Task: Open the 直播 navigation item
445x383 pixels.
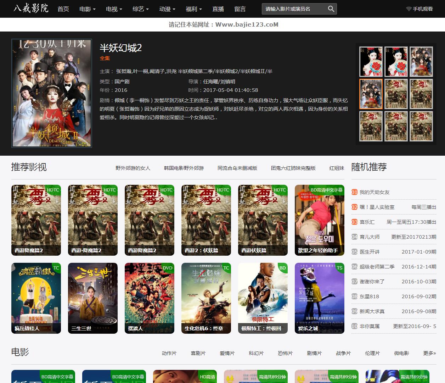Action: coord(218,9)
